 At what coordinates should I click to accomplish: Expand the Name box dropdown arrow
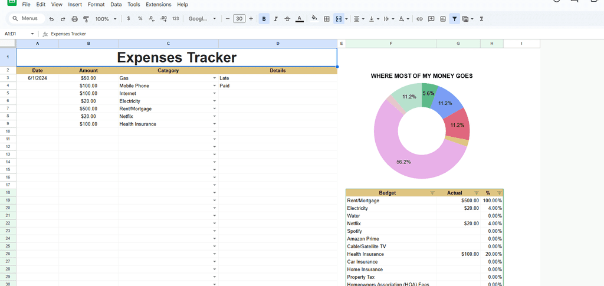pos(32,34)
